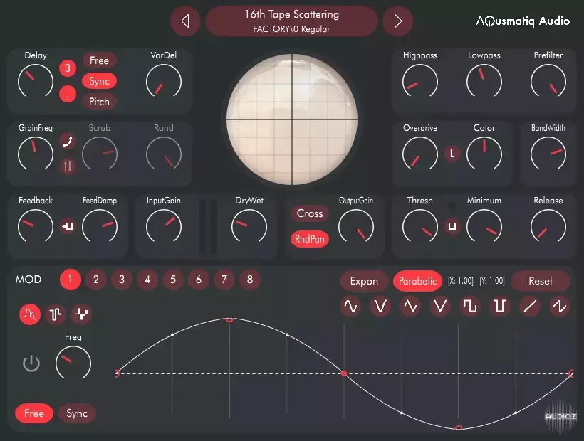The image size is (584, 441).
Task: Click the round XY pad display
Action: [292, 119]
